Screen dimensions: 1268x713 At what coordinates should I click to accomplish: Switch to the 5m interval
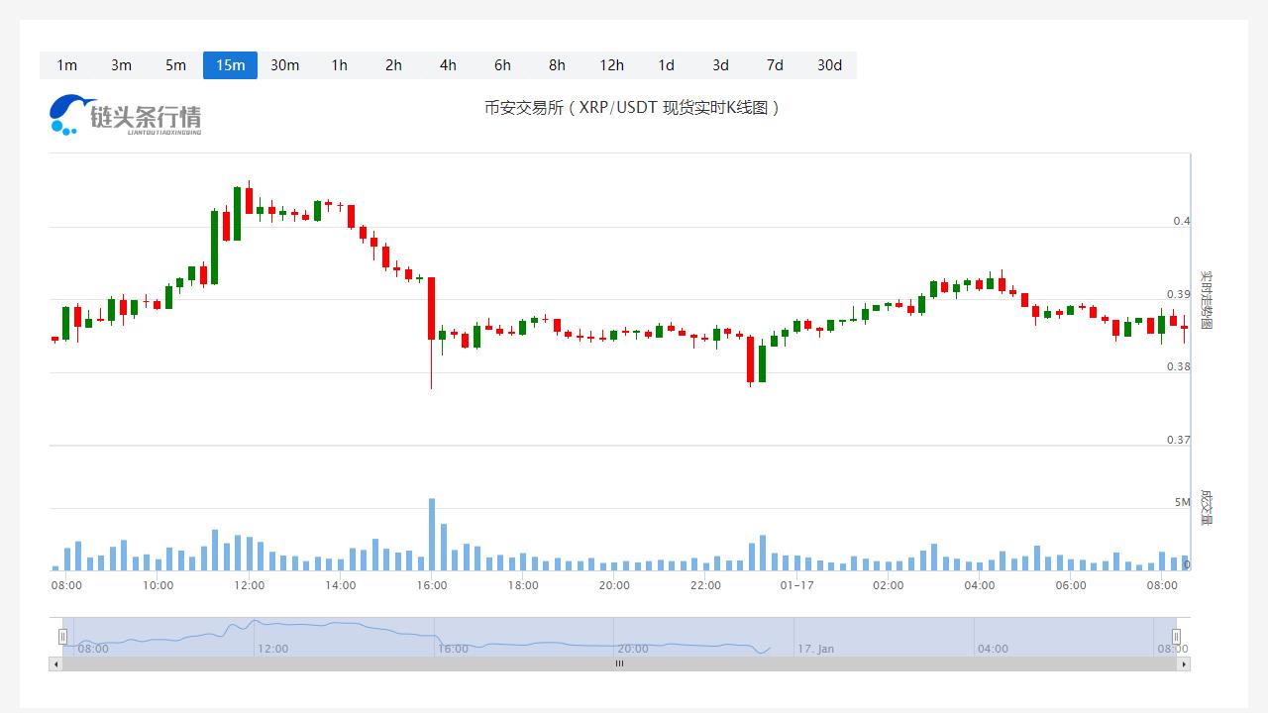[175, 65]
